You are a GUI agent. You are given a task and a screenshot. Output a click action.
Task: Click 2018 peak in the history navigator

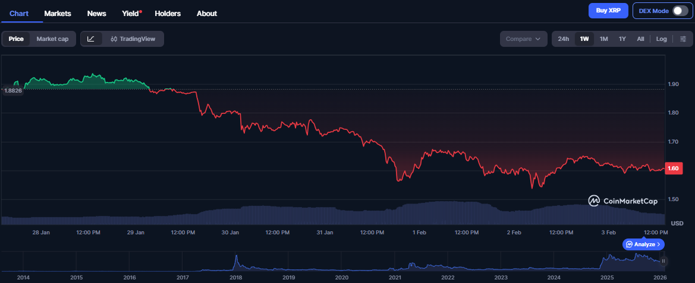click(x=236, y=259)
